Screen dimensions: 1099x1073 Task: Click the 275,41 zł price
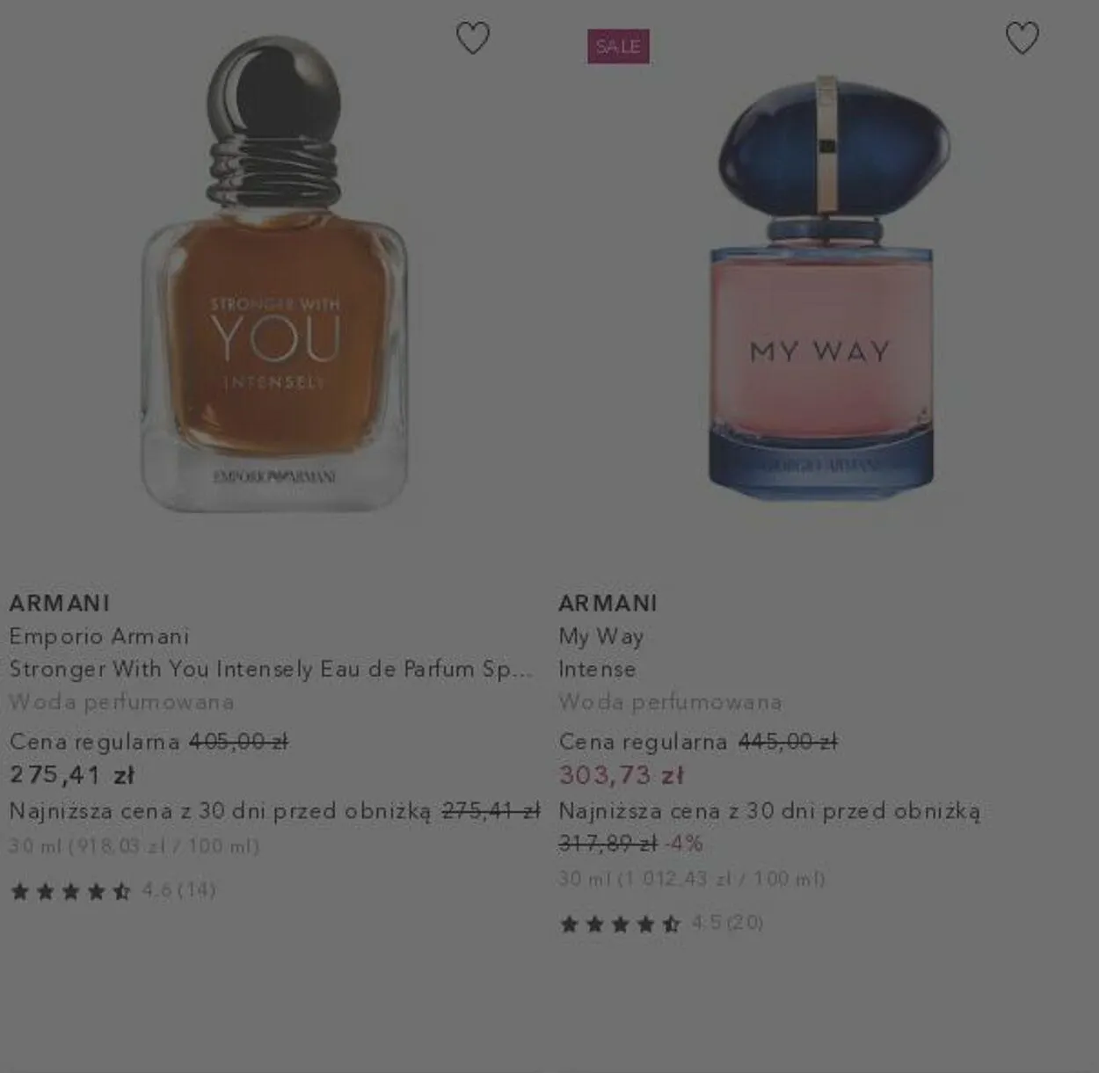tap(72, 775)
